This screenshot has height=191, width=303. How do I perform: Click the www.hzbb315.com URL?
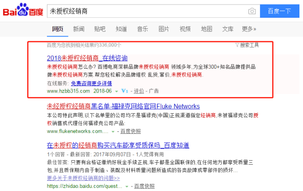coord(68,91)
